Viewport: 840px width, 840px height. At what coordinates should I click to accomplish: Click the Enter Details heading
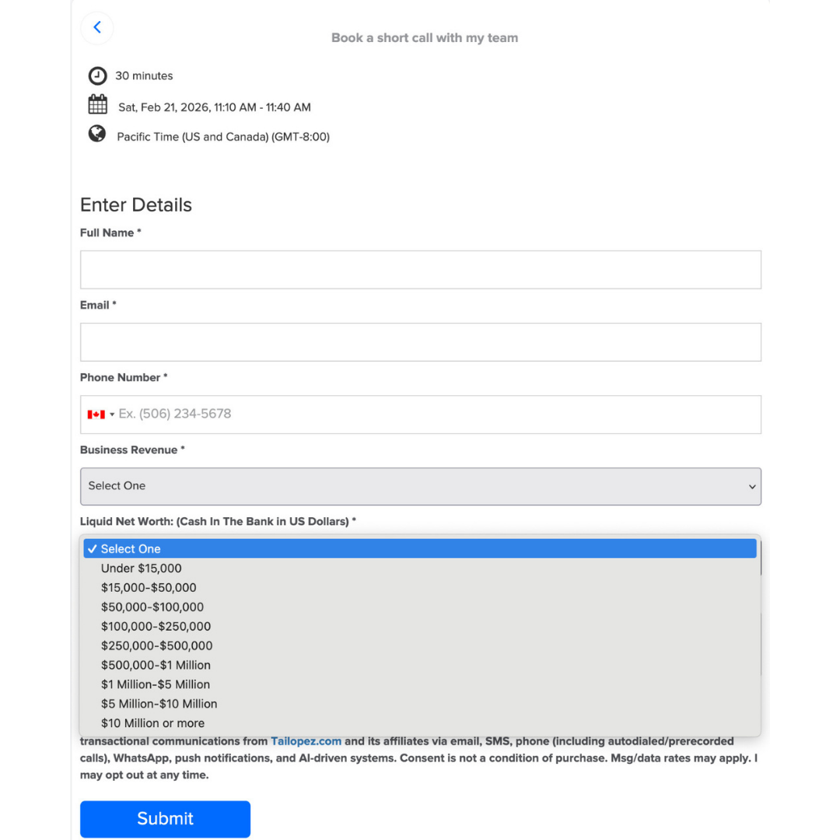tap(136, 205)
